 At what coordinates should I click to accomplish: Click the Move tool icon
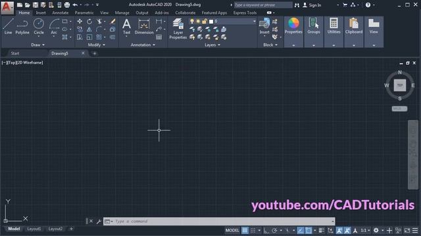click(80, 22)
